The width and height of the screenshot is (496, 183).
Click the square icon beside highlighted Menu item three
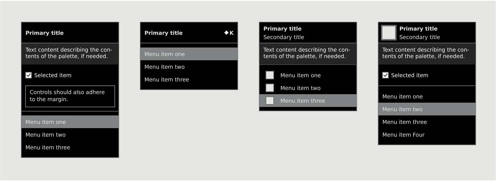270,101
